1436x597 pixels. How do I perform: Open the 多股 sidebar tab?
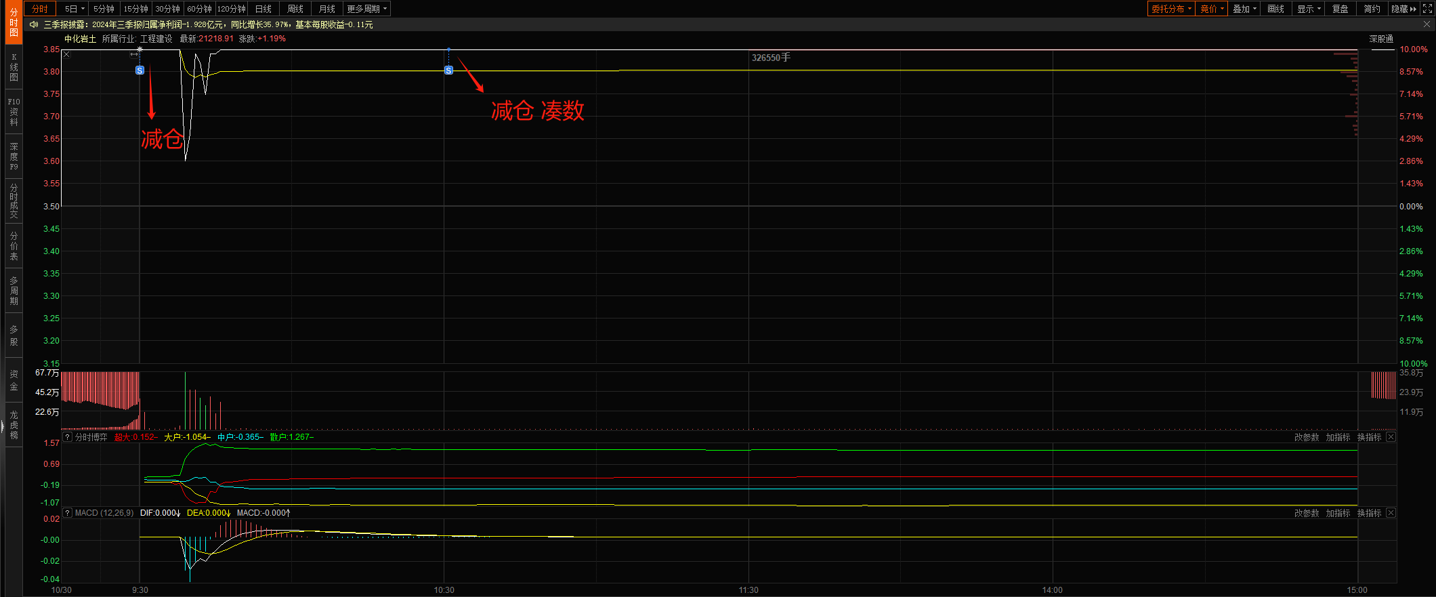pyautogui.click(x=14, y=335)
